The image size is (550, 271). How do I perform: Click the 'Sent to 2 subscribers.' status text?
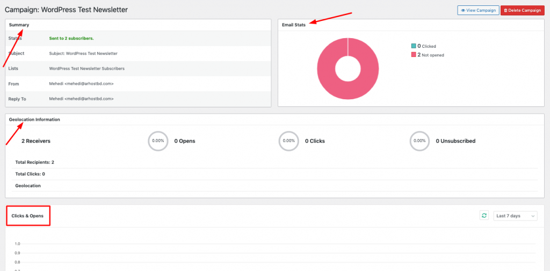(x=71, y=38)
